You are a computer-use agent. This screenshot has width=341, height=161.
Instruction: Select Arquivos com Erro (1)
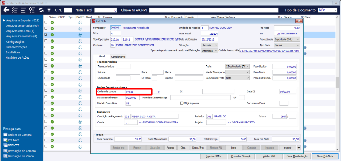20,31
